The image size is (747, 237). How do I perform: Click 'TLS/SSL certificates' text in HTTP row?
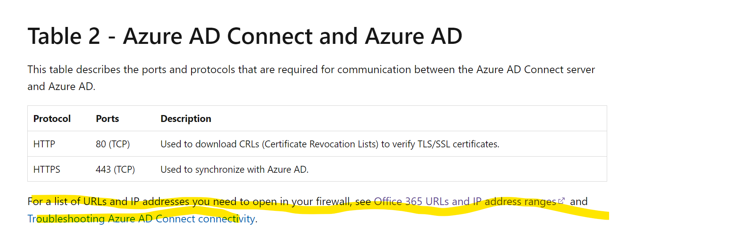pos(458,144)
